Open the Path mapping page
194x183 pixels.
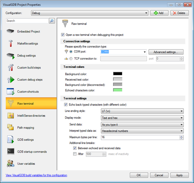(x=31, y=128)
